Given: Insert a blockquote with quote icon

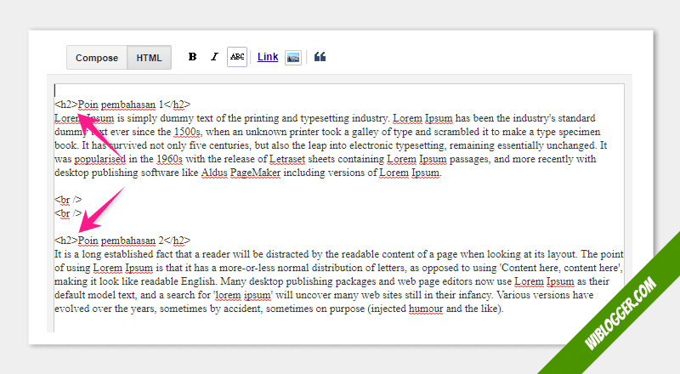Looking at the screenshot, I should 320,57.
